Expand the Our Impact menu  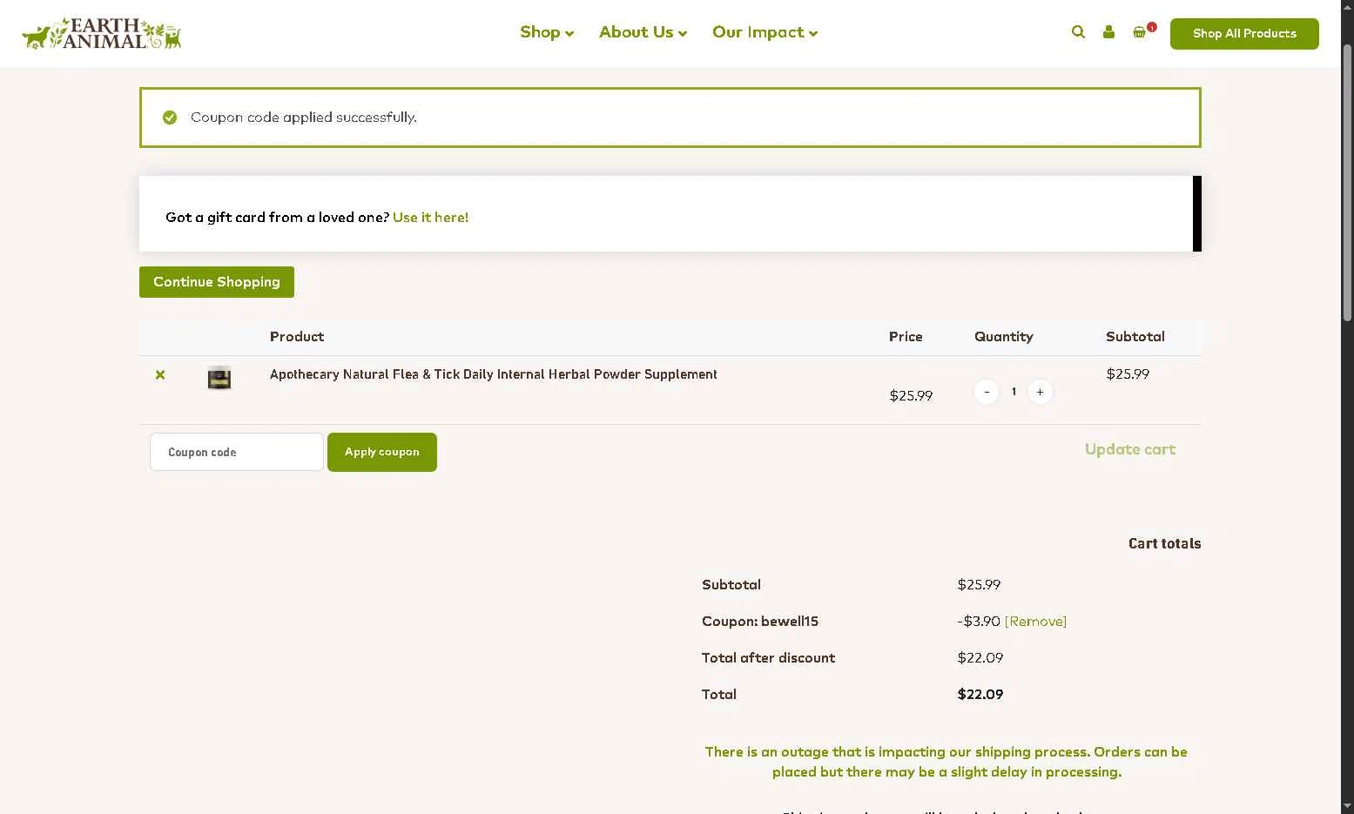[765, 32]
